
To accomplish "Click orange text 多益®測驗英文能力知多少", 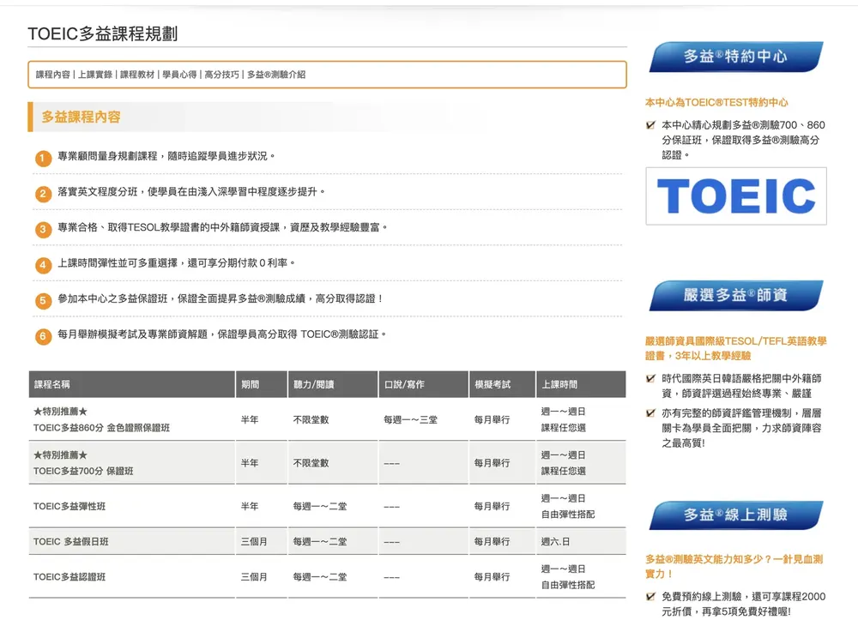I will pyautogui.click(x=734, y=566).
